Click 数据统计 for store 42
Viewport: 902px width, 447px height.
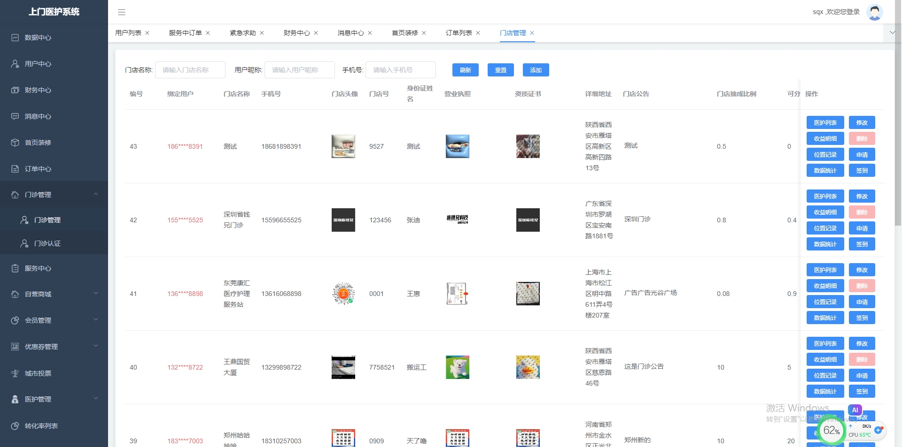tap(825, 244)
